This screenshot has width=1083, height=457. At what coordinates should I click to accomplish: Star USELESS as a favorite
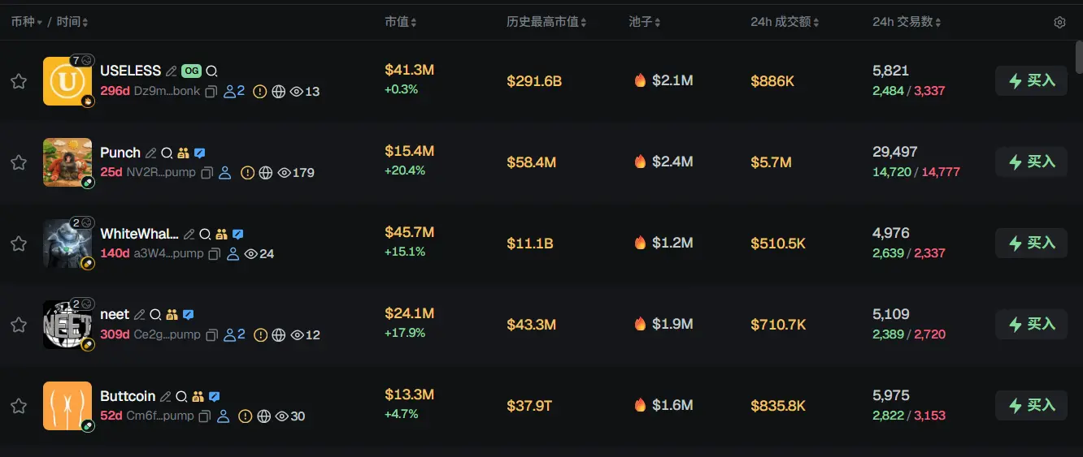click(x=19, y=81)
